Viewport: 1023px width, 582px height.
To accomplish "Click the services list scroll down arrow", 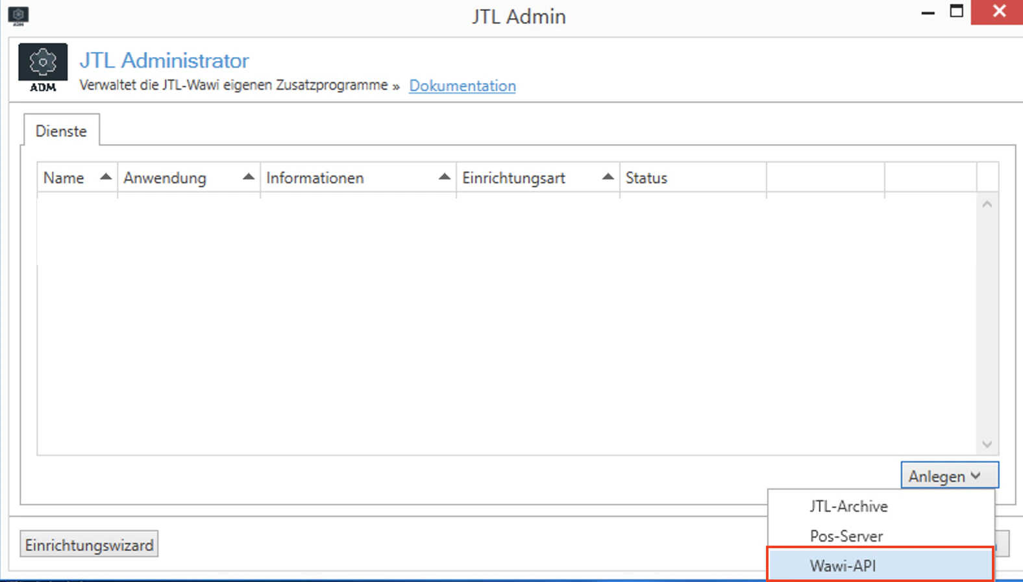I will (987, 444).
